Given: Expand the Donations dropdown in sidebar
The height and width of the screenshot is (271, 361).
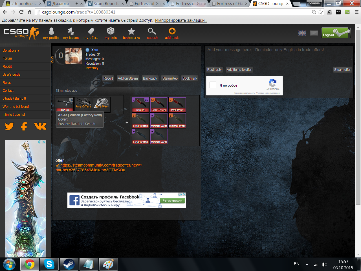Looking at the screenshot, I should [11, 51].
